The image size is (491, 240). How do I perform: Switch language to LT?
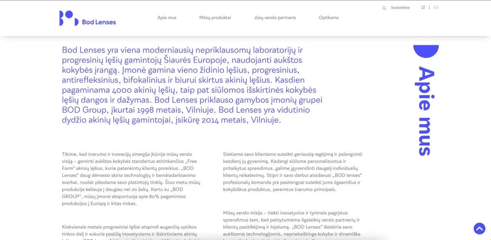(x=423, y=7)
